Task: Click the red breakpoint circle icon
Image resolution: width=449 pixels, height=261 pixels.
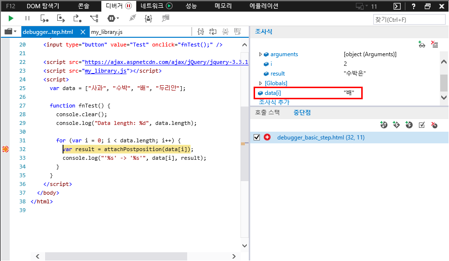Action: [267, 138]
